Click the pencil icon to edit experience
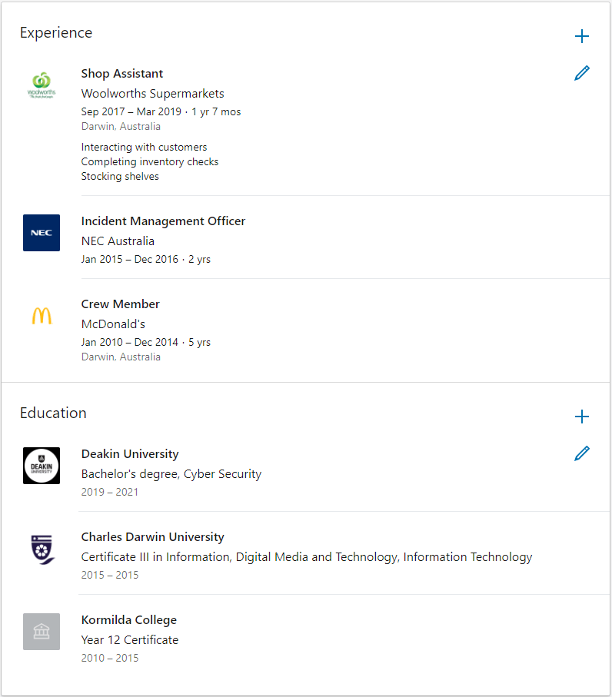The height and width of the screenshot is (697, 612). click(x=582, y=74)
